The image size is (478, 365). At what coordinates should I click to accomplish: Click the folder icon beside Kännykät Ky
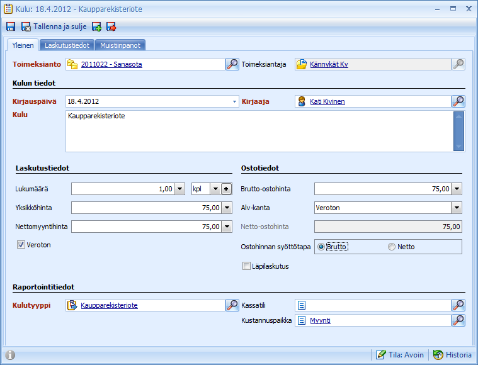point(302,64)
